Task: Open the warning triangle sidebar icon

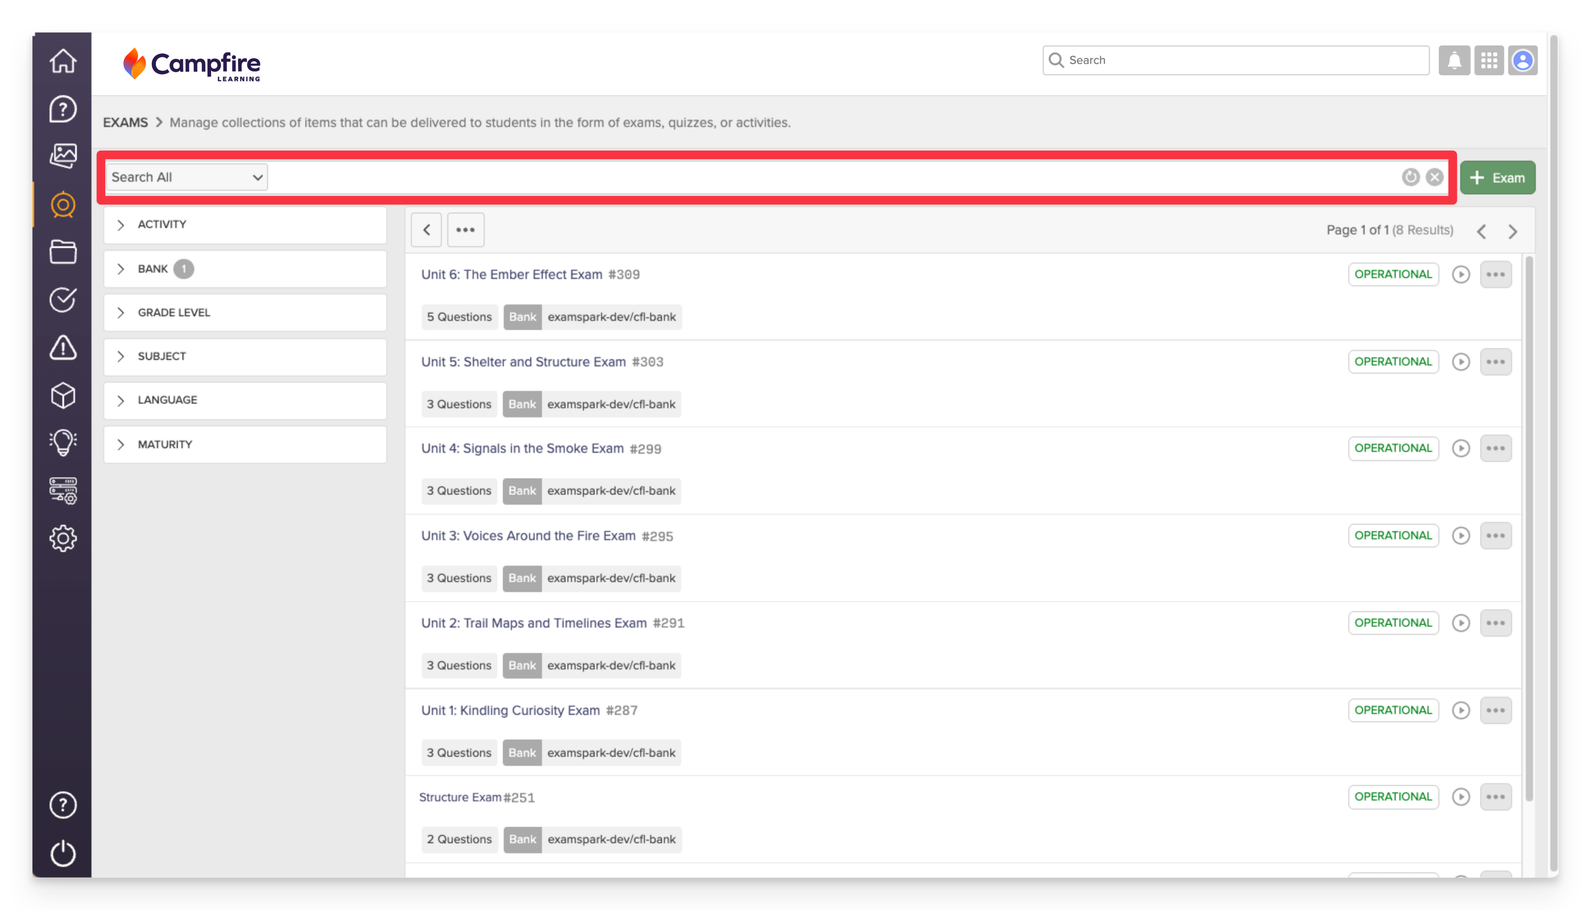Action: click(x=63, y=347)
